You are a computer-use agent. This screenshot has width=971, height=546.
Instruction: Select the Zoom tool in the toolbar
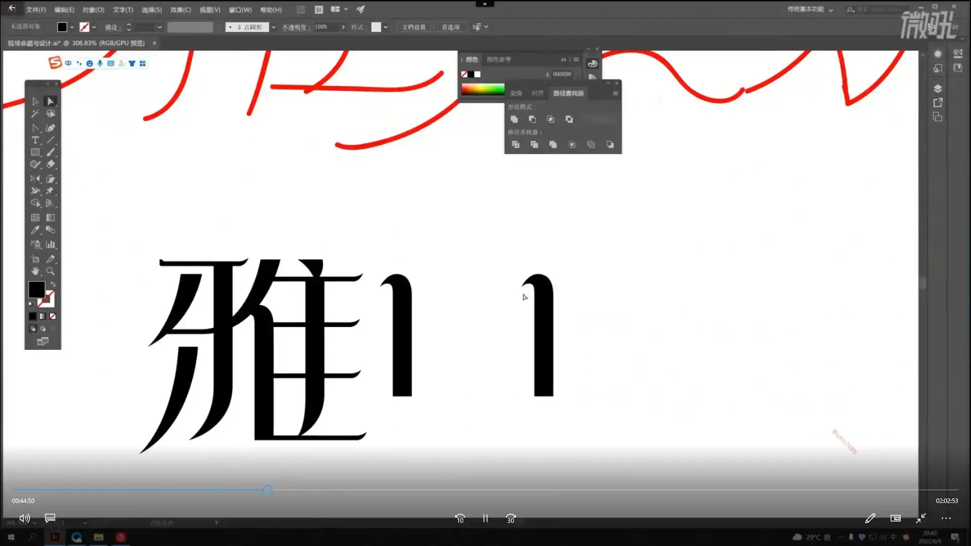(50, 270)
